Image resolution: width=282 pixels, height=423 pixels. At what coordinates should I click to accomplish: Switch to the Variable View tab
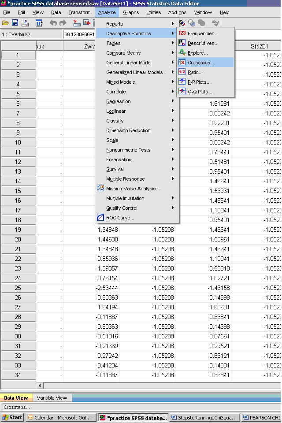[x=52, y=398]
